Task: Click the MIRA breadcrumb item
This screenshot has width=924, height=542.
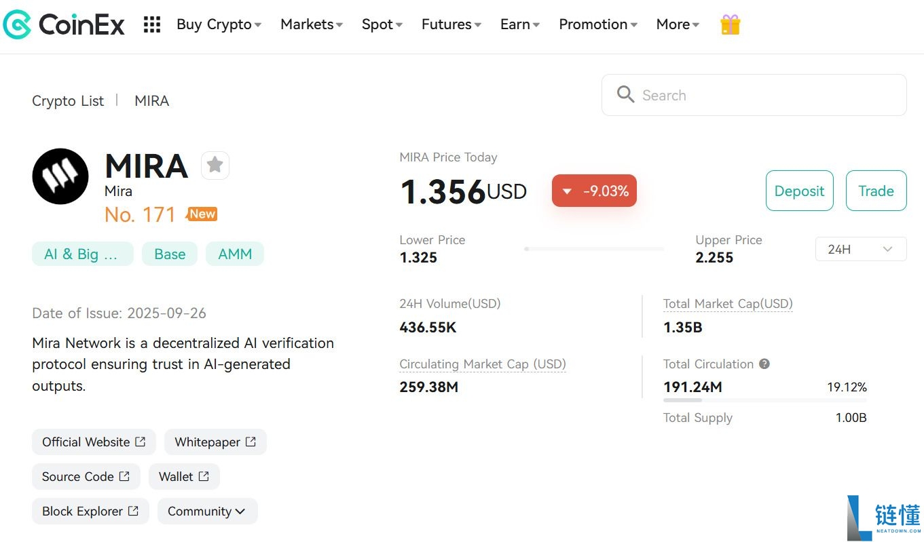Action: (152, 101)
